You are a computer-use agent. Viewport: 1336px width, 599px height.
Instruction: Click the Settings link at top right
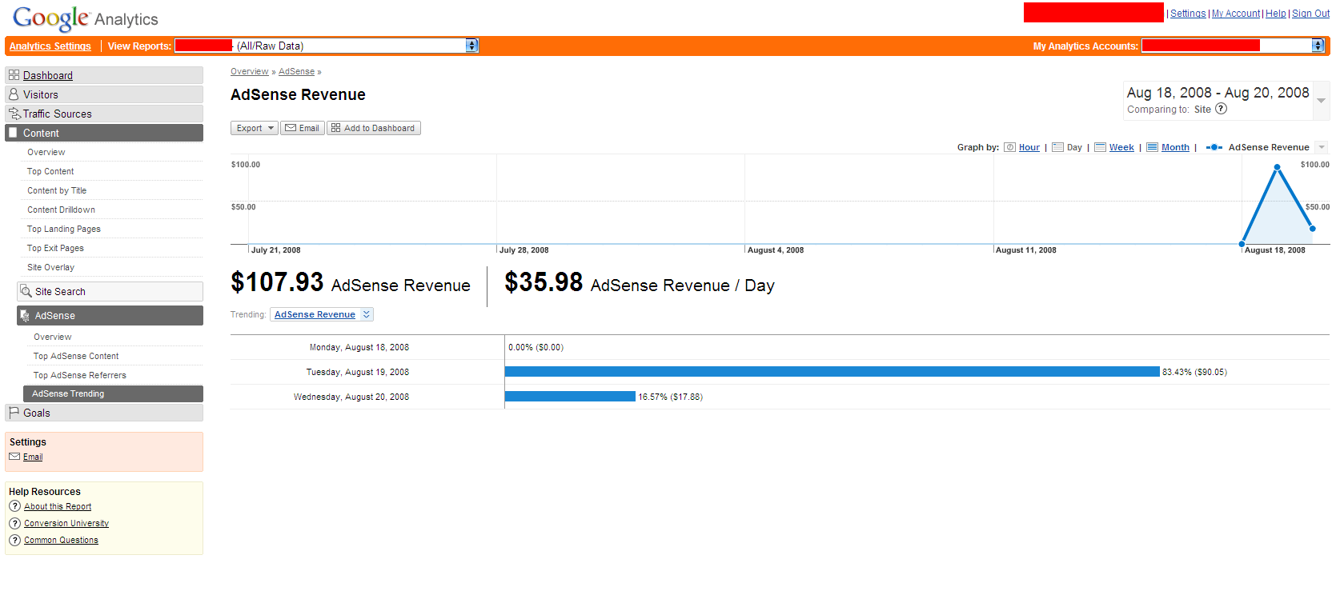click(1188, 14)
